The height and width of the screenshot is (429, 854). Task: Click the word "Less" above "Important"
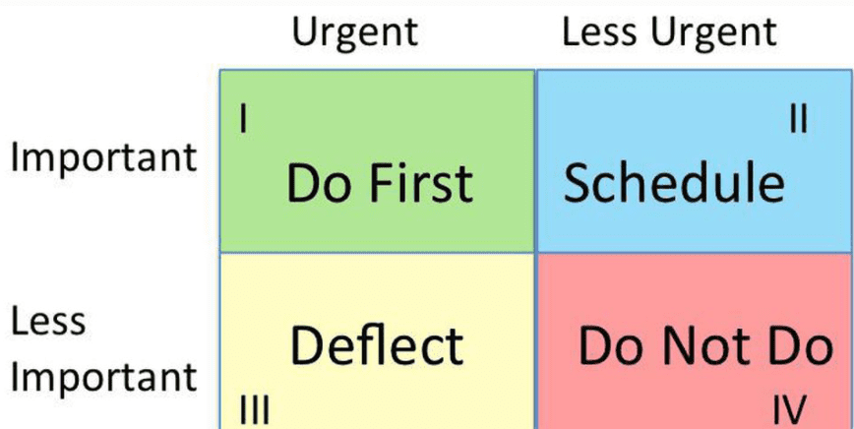pyautogui.click(x=49, y=321)
